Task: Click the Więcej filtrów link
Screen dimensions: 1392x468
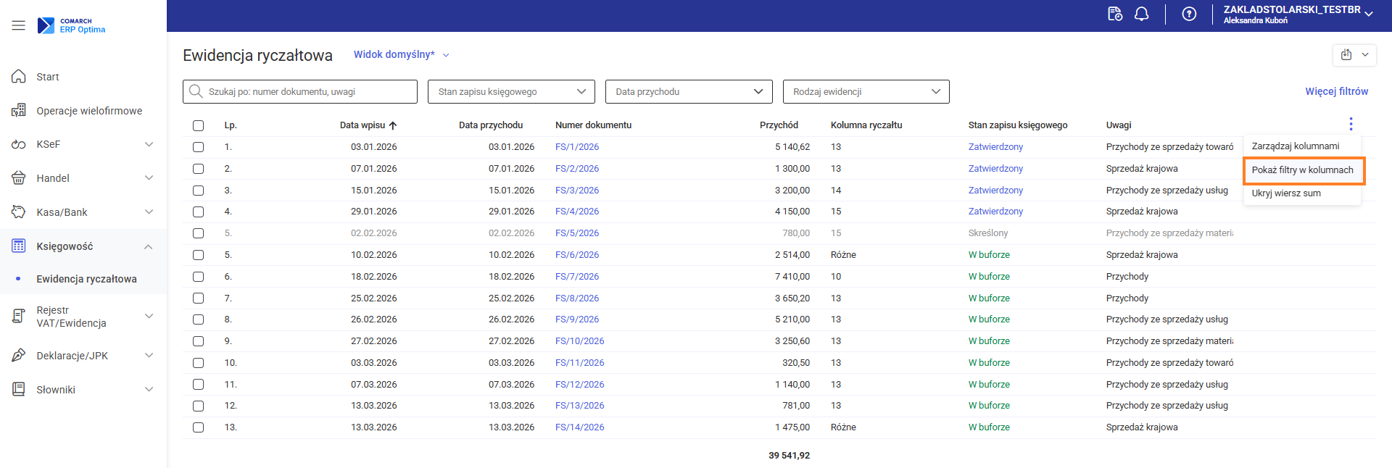Action: 1336,91
